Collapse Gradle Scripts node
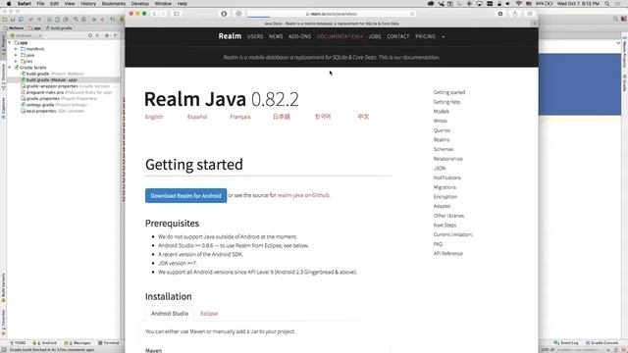This screenshot has width=628, height=353. pyautogui.click(x=10, y=68)
